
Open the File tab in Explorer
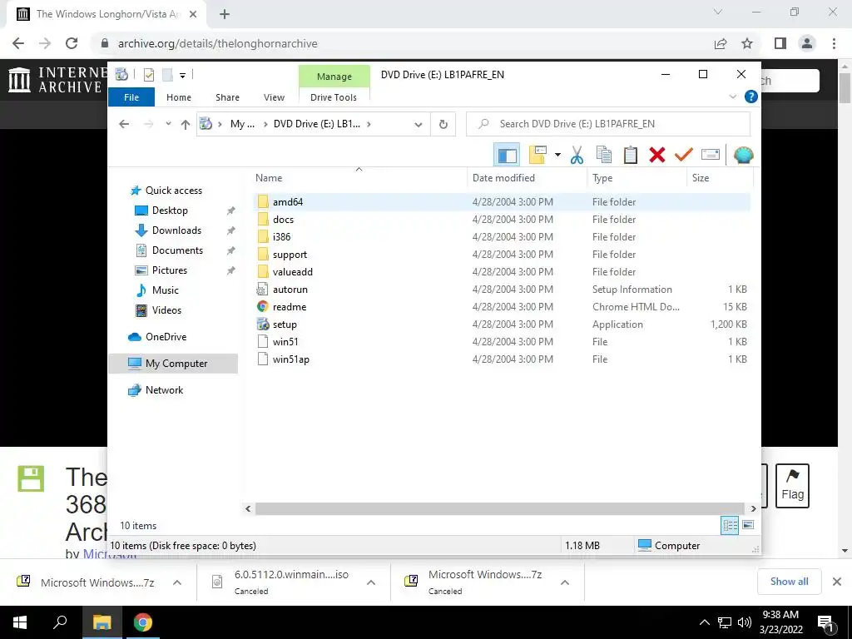[131, 97]
